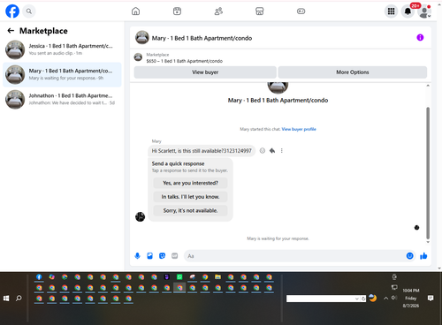Click the reply arrow on Mary's message
The height and width of the screenshot is (325, 442).
[x=272, y=151]
